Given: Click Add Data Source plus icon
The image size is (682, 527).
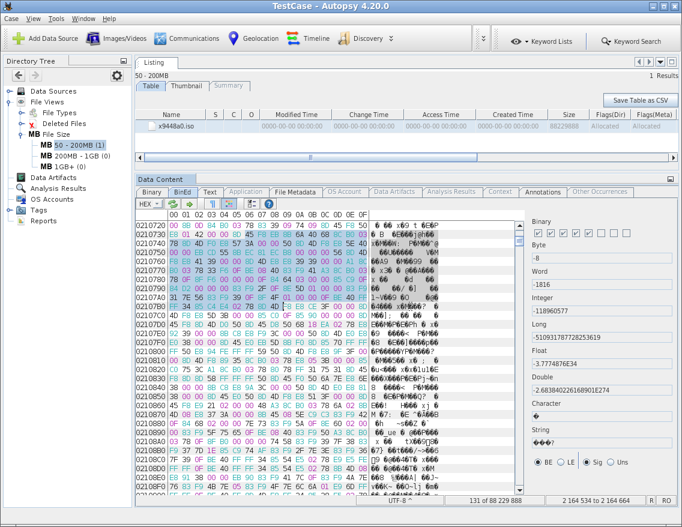Looking at the screenshot, I should pos(19,38).
